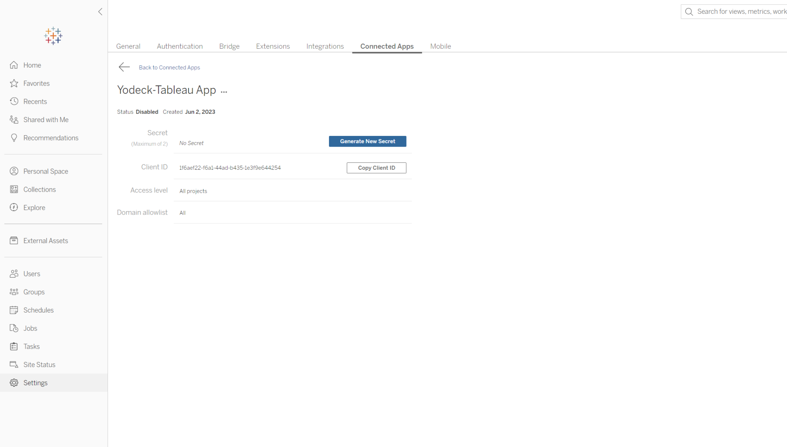Open the options menu beside Yodeck-Tableau App

(x=224, y=91)
